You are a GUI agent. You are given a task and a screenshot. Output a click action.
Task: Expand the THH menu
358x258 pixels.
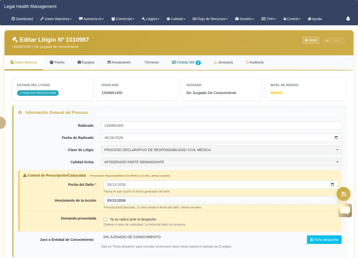click(x=269, y=19)
